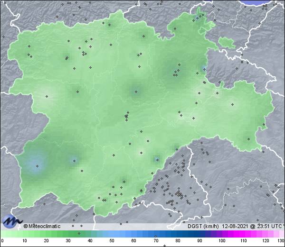
Task: Select the legend value 110
Action: 244,241
